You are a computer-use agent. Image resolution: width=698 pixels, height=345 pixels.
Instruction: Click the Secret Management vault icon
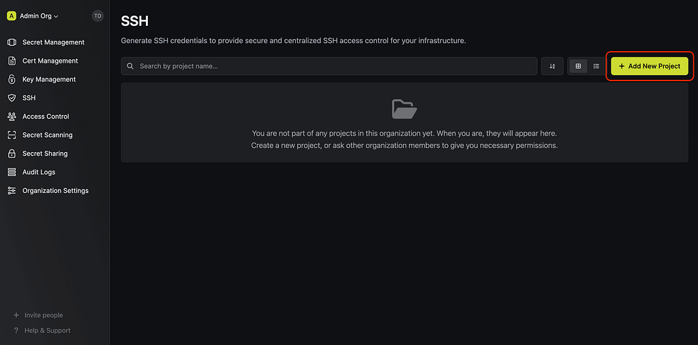(12, 42)
